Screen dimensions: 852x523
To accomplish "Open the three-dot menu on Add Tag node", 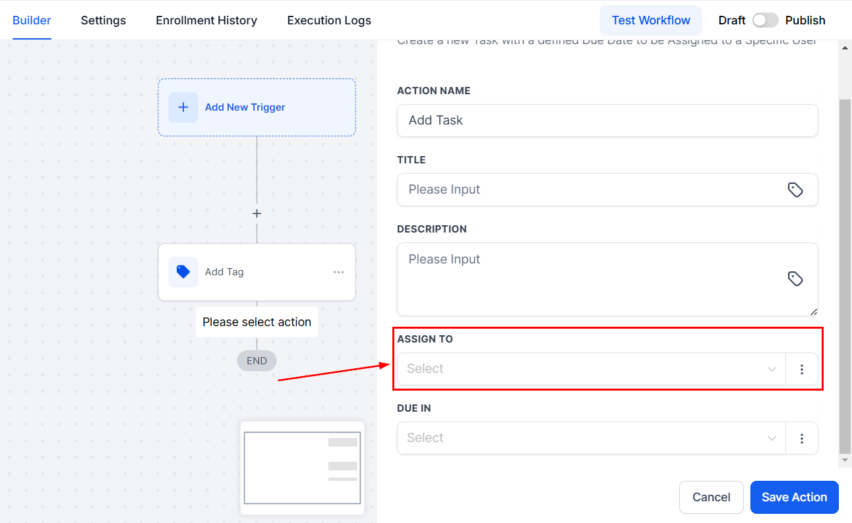I will pyautogui.click(x=338, y=272).
